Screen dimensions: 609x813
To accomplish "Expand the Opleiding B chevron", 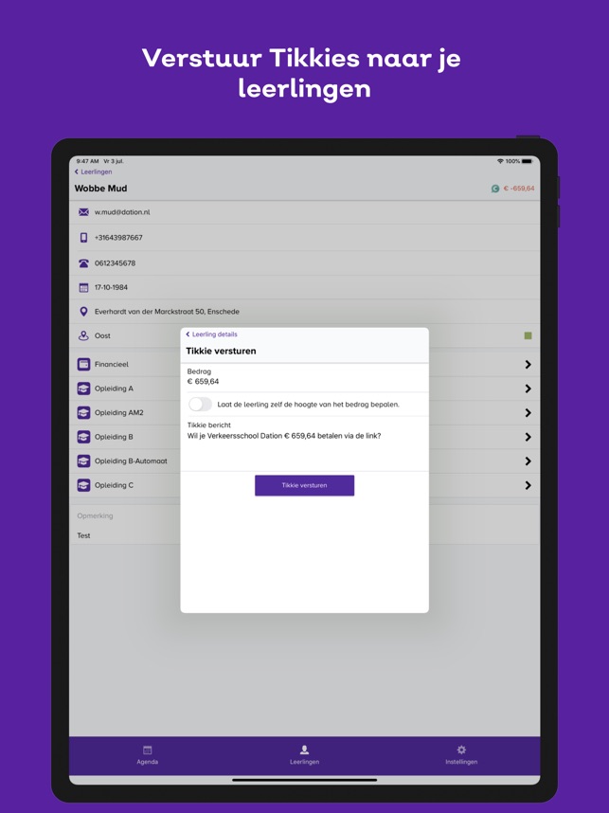I will (x=528, y=437).
